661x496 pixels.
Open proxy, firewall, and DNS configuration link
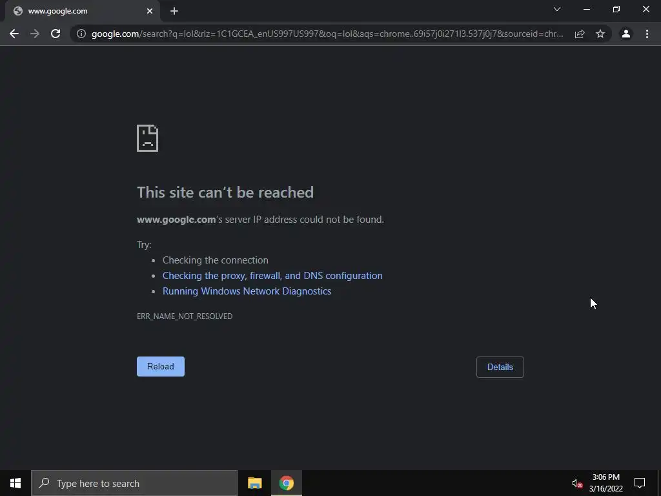pyautogui.click(x=272, y=275)
